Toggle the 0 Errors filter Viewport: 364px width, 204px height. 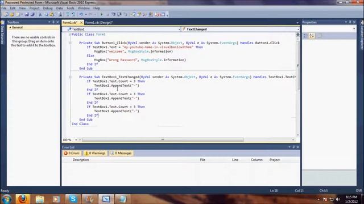pyautogui.click(x=72, y=153)
